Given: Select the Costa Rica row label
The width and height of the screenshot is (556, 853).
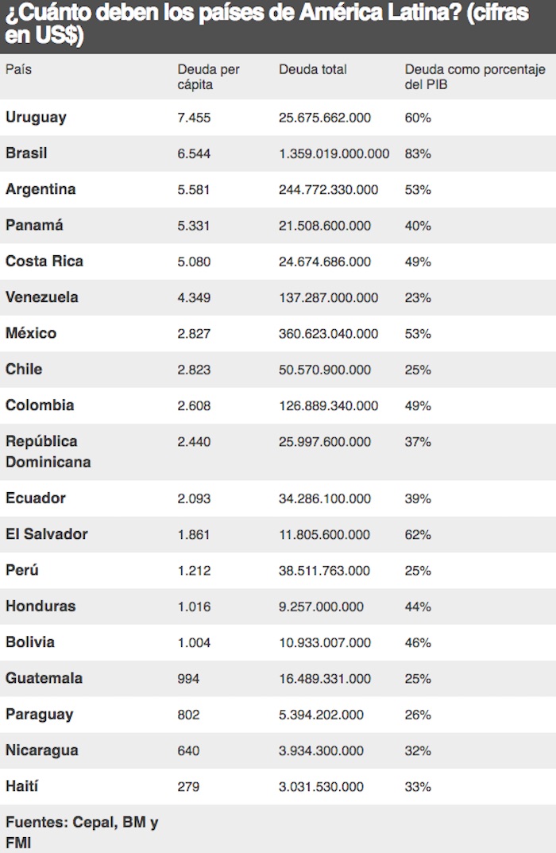Looking at the screenshot, I should pyautogui.click(x=44, y=261).
